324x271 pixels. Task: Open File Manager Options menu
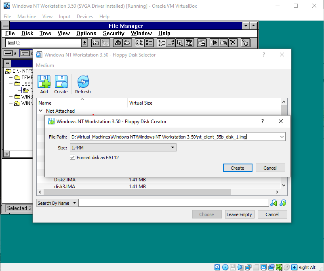[x=86, y=33]
